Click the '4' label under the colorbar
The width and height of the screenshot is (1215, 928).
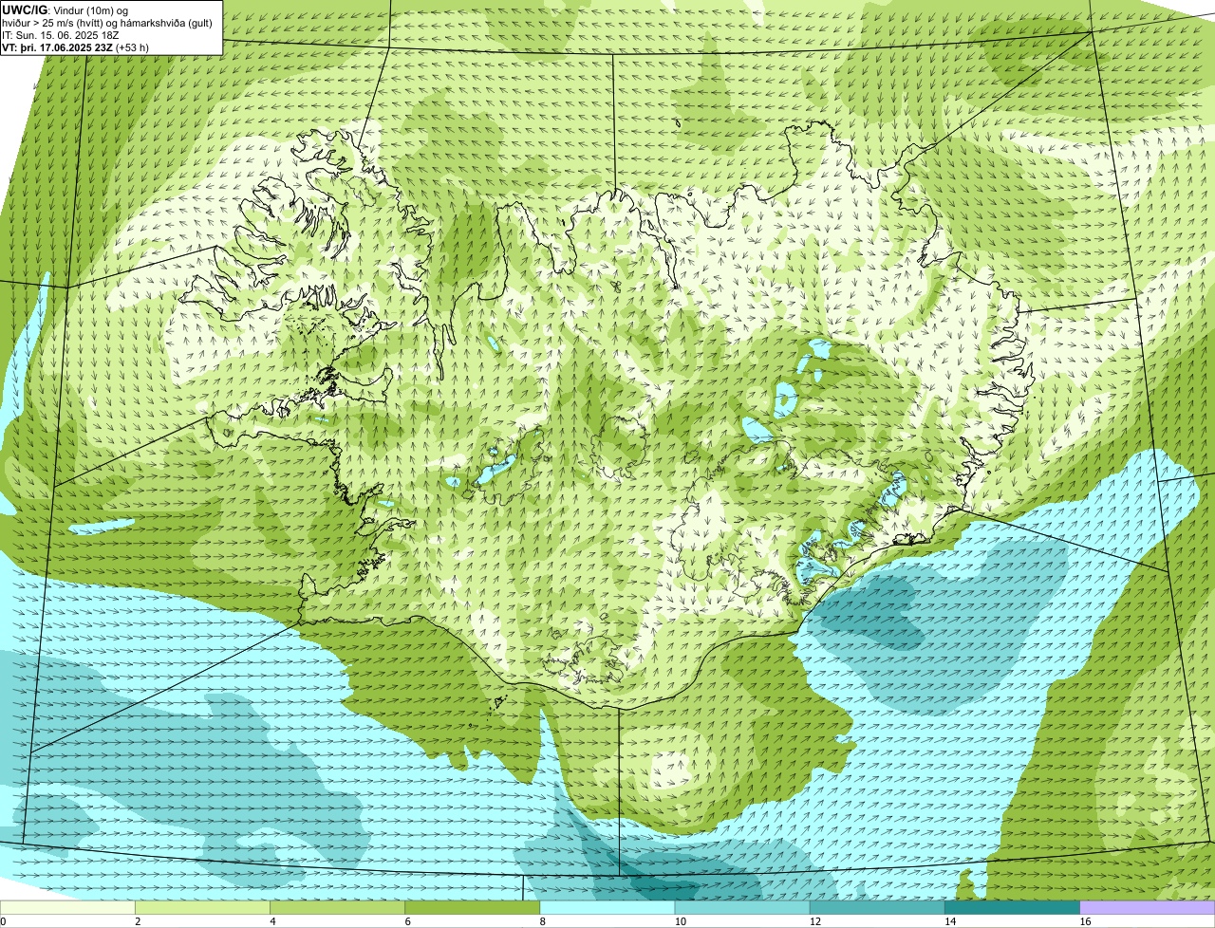coord(272,921)
